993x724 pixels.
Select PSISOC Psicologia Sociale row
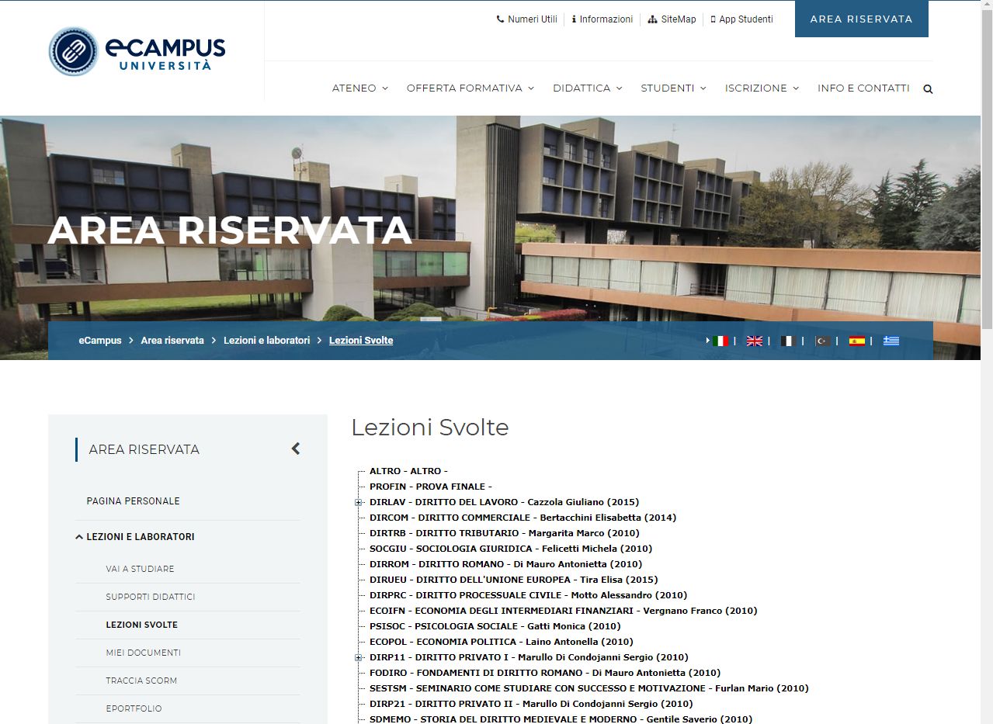click(495, 626)
